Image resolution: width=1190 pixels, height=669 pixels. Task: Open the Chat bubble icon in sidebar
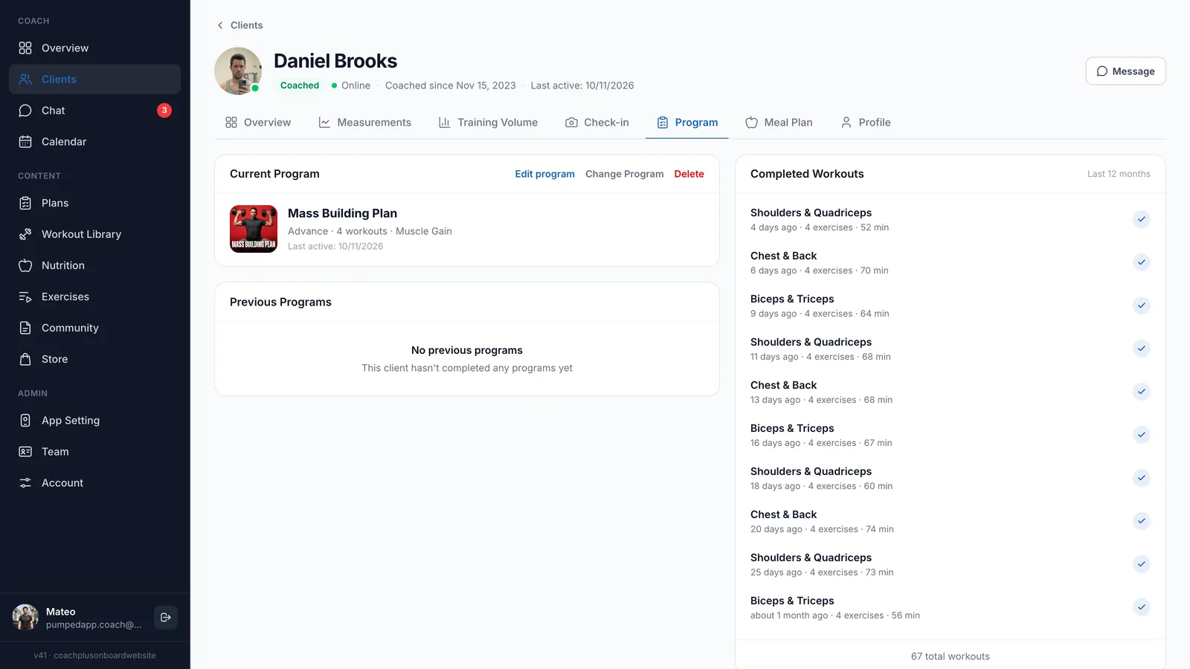coord(25,111)
